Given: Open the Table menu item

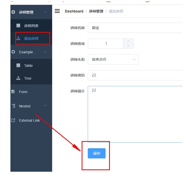Looking at the screenshot, I should [31, 65].
